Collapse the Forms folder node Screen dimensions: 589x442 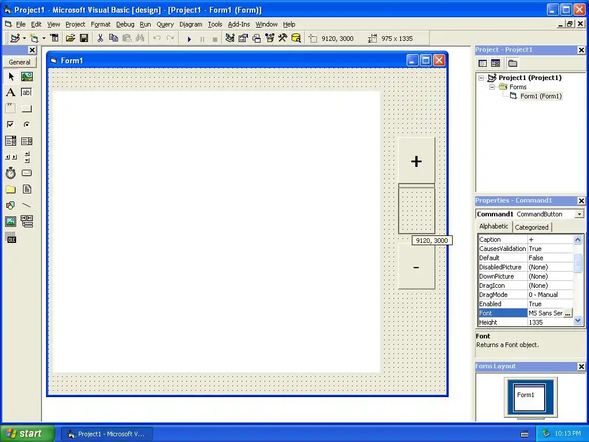pos(492,87)
